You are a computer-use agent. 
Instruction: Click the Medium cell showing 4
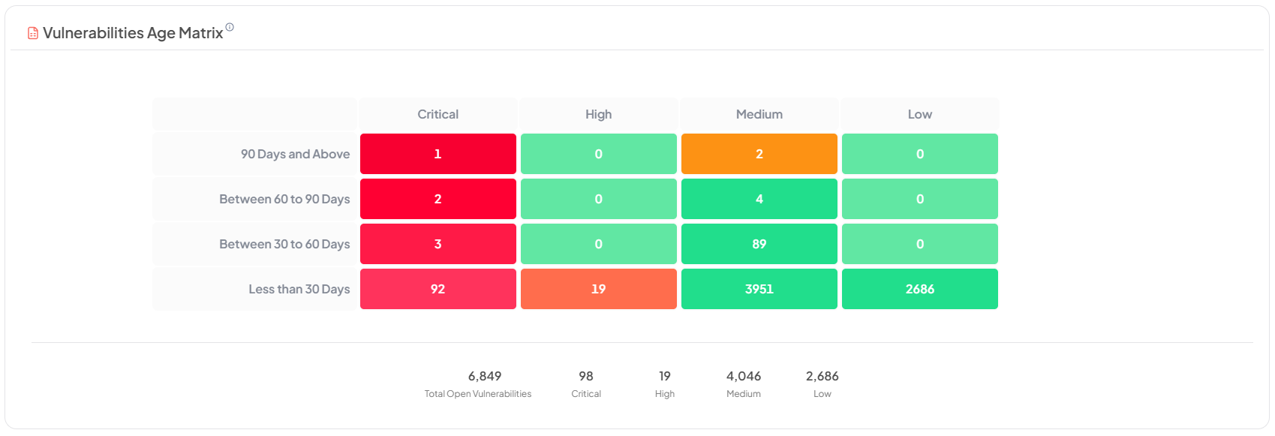tap(759, 199)
